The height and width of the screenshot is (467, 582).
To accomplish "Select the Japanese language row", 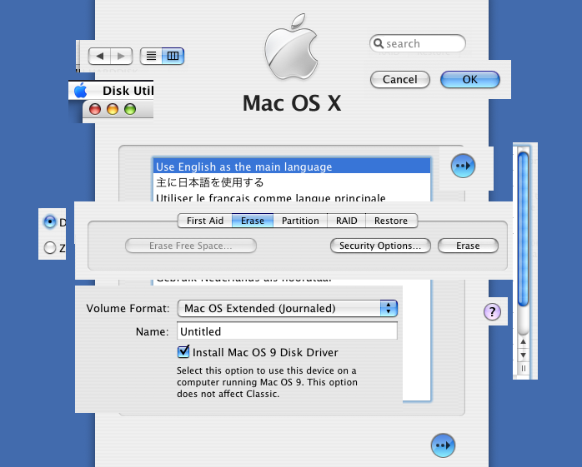I will coord(292,182).
